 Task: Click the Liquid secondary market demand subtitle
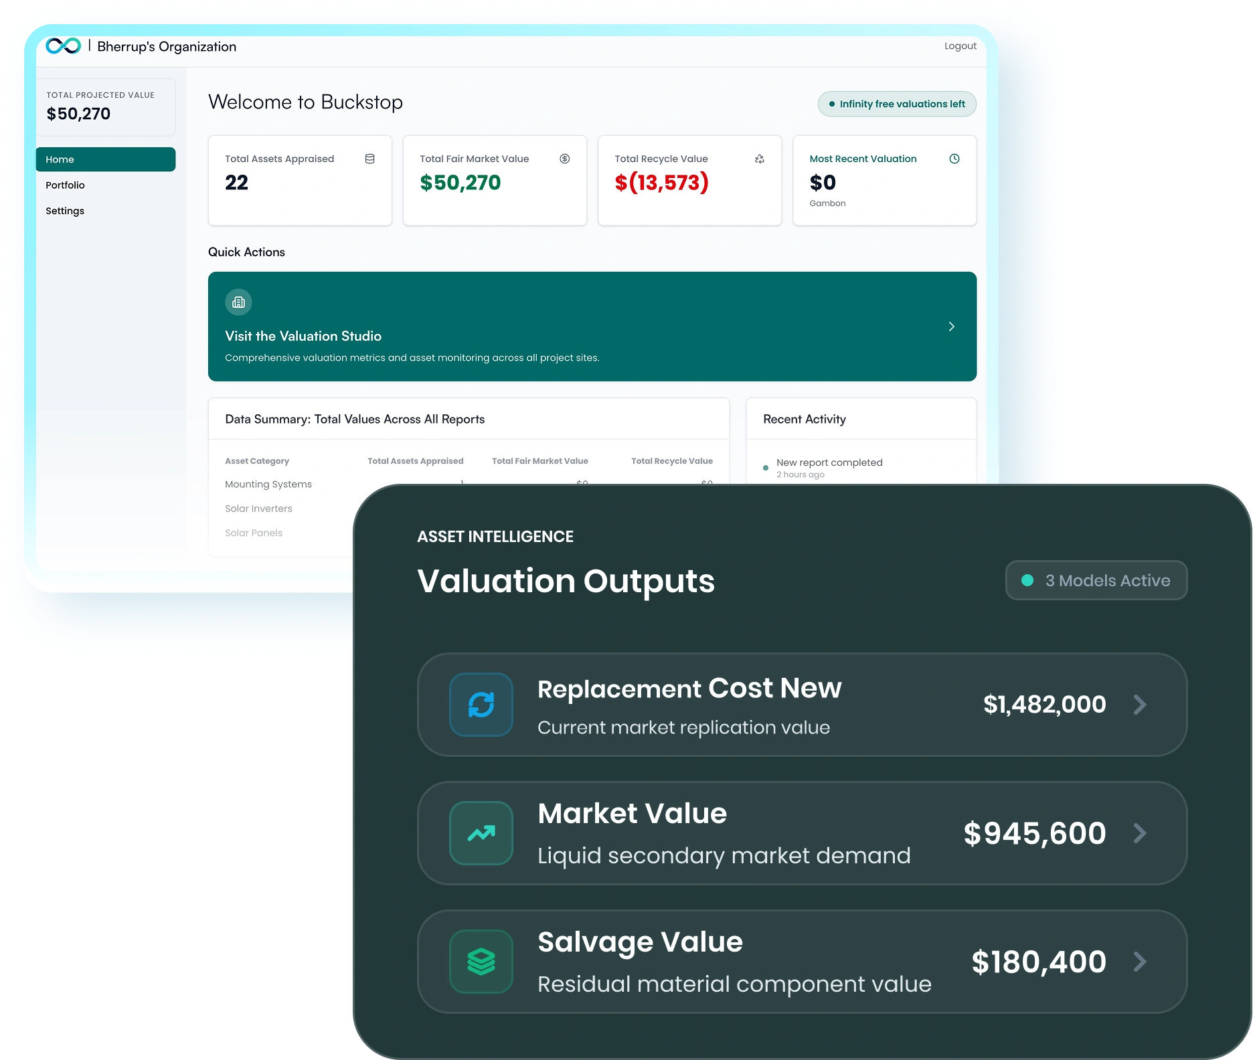(724, 856)
